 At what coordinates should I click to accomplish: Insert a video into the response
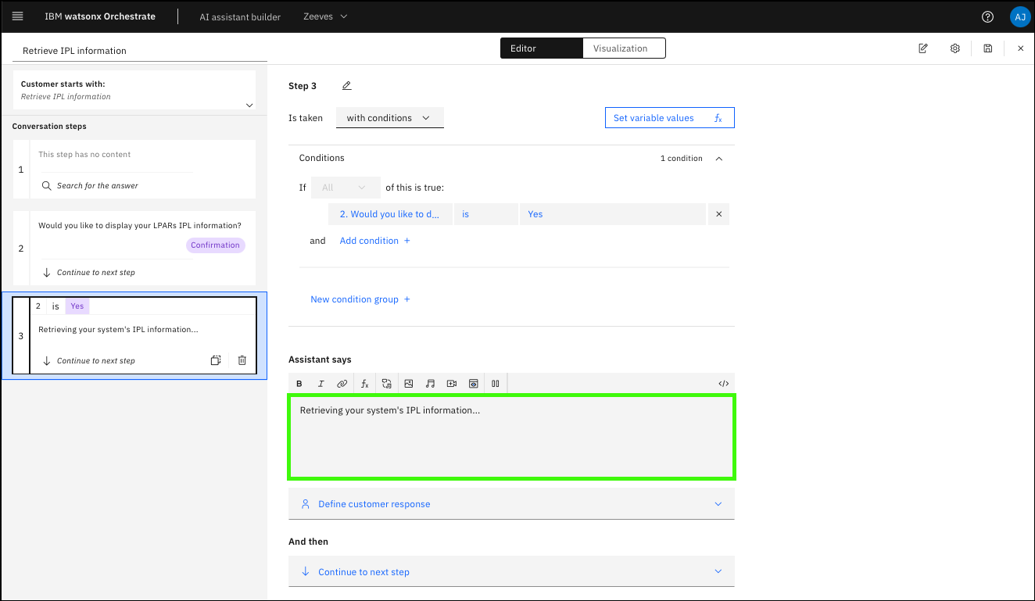pos(452,384)
